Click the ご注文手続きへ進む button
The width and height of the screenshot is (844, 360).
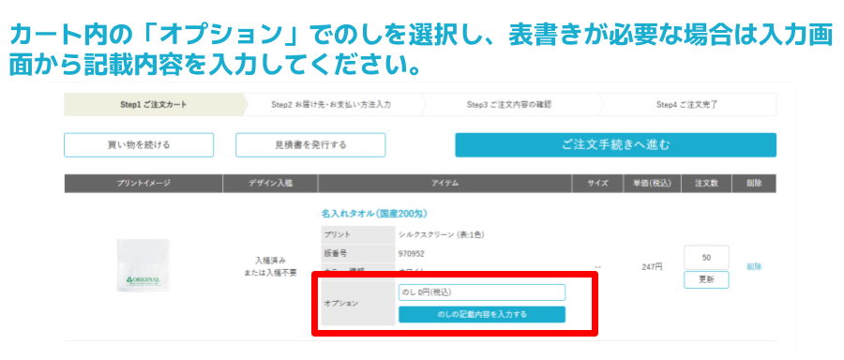click(x=615, y=145)
